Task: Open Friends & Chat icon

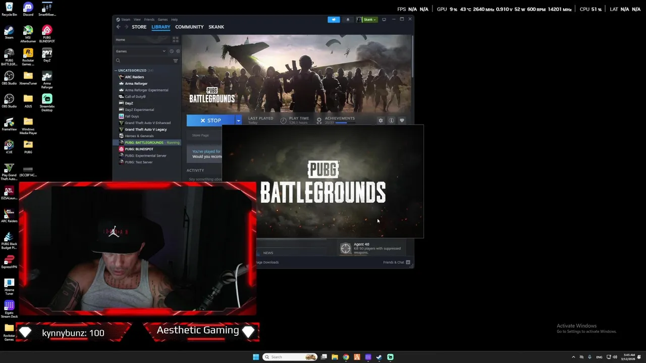Action: coord(408,262)
